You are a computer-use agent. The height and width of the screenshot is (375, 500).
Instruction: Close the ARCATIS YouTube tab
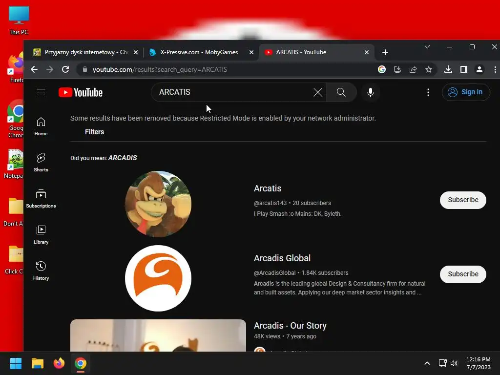tap(367, 52)
